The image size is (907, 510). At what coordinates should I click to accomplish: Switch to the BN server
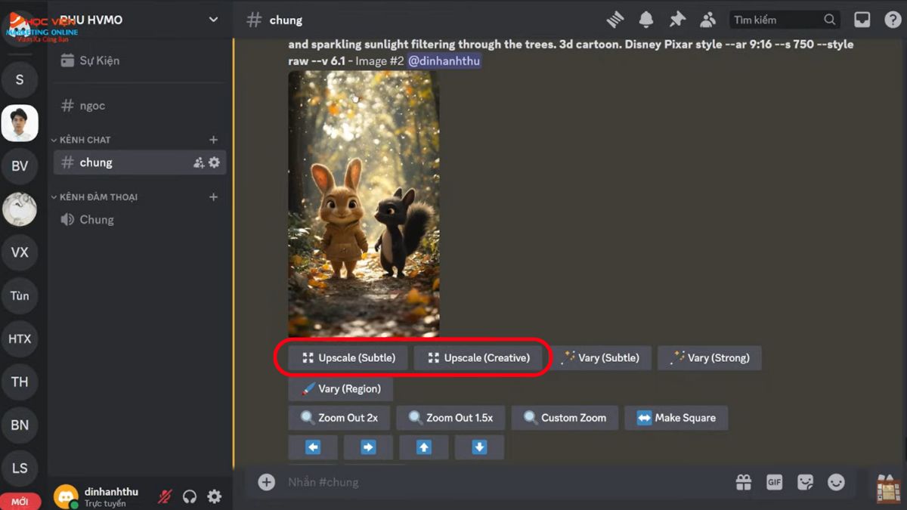(20, 425)
